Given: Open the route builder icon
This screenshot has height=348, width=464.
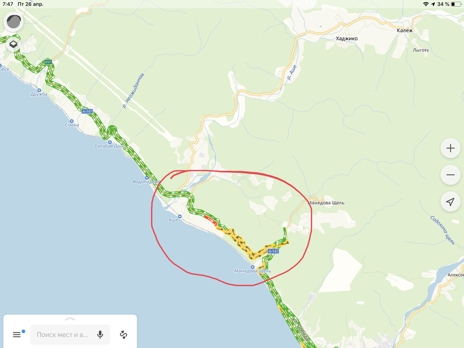Looking at the screenshot, I should pyautogui.click(x=124, y=335).
